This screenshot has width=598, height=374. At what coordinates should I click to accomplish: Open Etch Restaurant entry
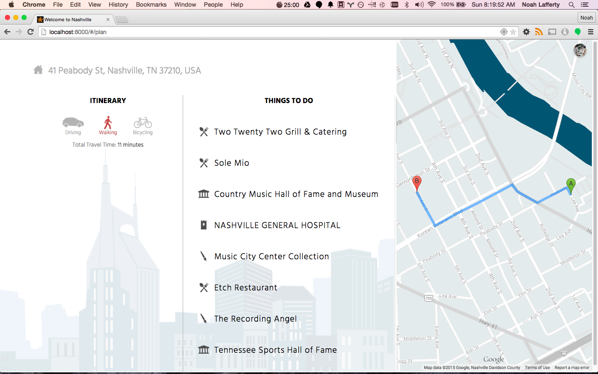tap(245, 288)
